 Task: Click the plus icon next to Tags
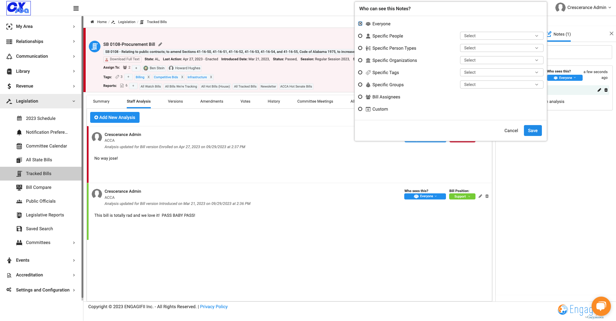click(x=128, y=77)
